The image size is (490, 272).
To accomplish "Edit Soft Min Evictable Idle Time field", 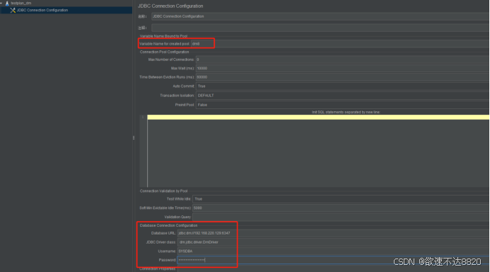I will pyautogui.click(x=342, y=208).
